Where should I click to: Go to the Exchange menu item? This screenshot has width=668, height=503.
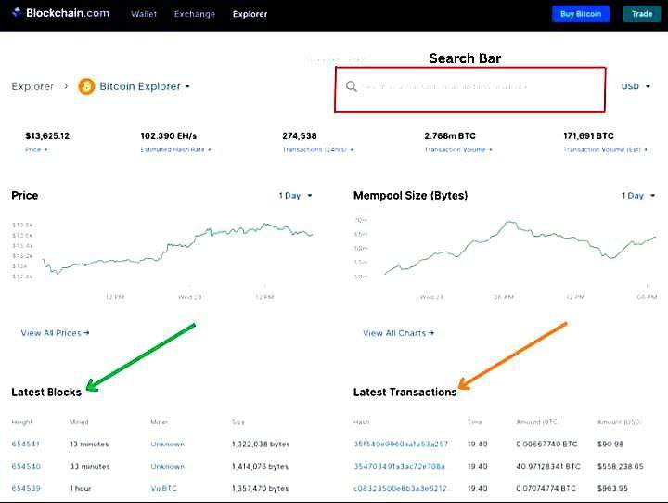coord(194,15)
